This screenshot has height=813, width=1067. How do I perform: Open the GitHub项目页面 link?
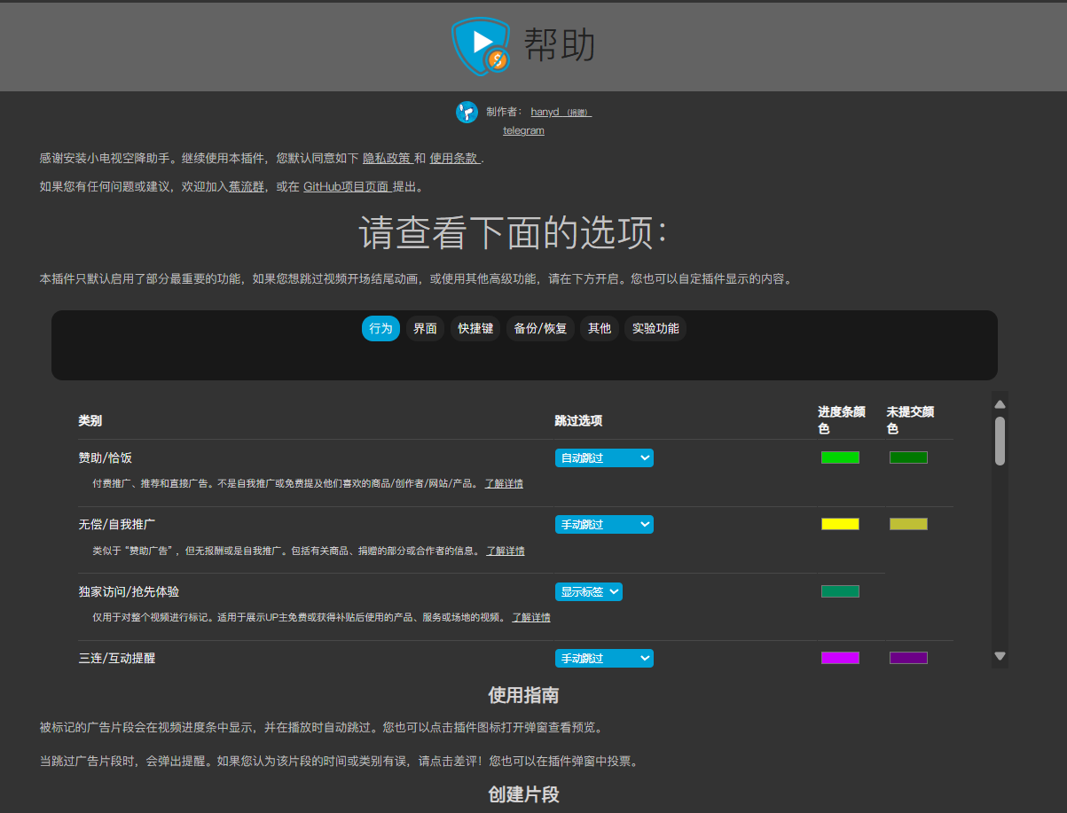point(345,186)
